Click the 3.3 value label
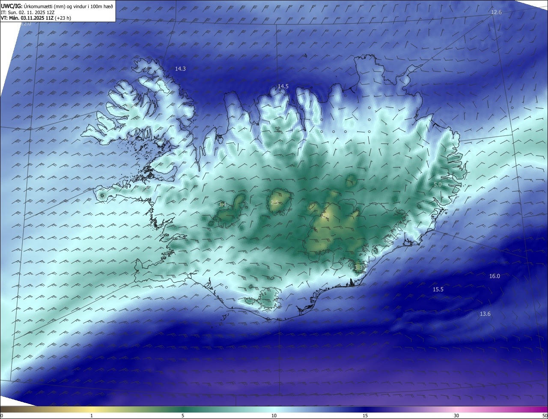The width and height of the screenshot is (548, 419). [x=358, y=268]
